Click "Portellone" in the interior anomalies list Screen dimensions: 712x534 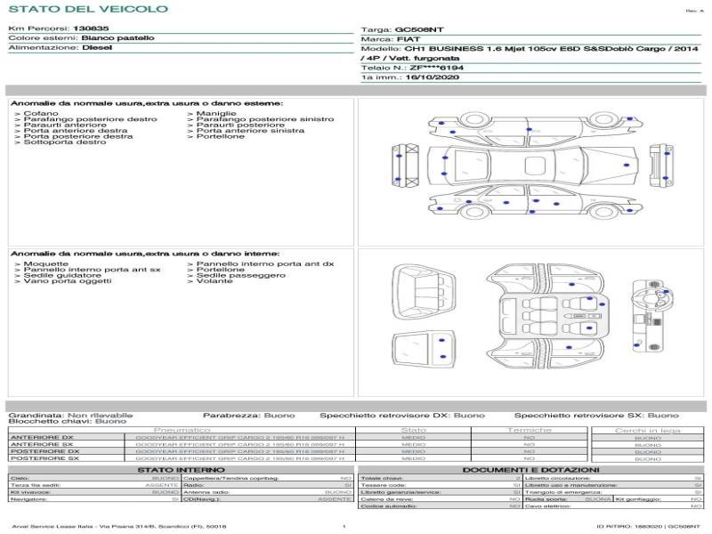pyautogui.click(x=220, y=270)
